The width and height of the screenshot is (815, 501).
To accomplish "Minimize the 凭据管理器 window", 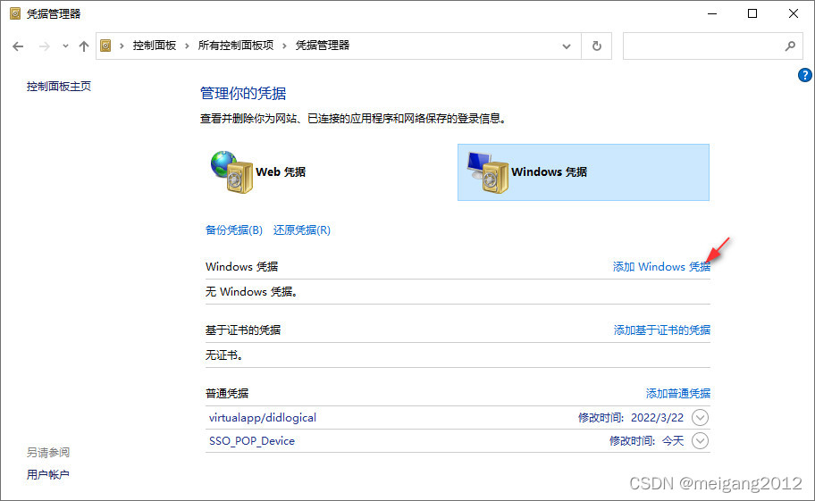I will tap(712, 13).
